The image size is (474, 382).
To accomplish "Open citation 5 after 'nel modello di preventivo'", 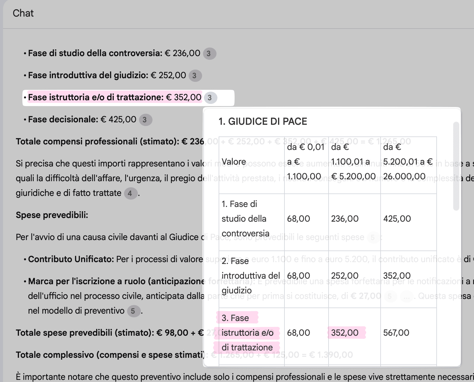I will [x=134, y=311].
